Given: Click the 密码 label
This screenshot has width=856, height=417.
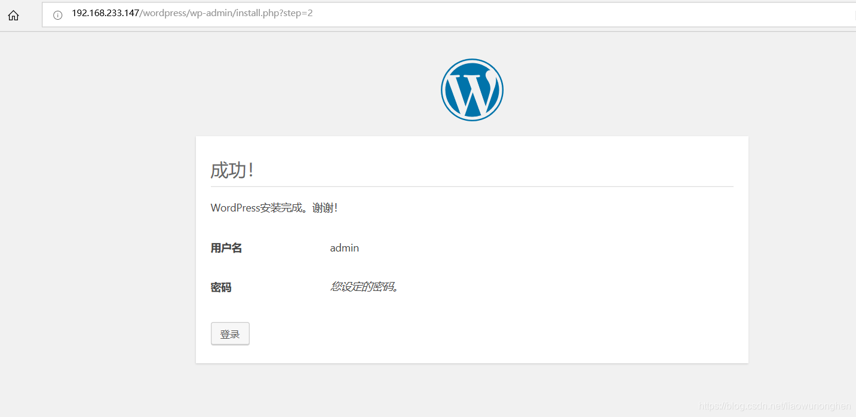Looking at the screenshot, I should (221, 287).
